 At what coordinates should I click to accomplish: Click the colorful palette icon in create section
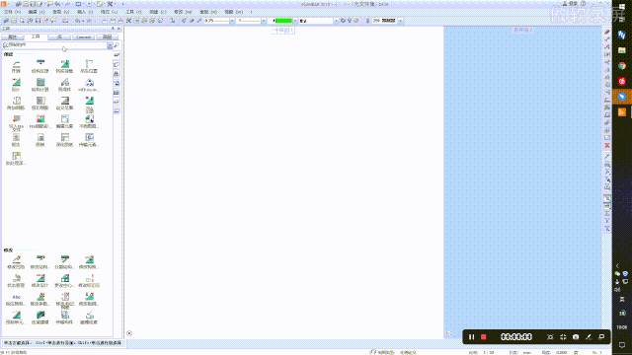[40, 119]
